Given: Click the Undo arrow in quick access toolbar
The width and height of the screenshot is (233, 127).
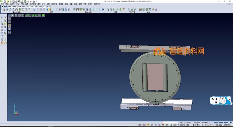Looking at the screenshot, I should pos(28,1).
